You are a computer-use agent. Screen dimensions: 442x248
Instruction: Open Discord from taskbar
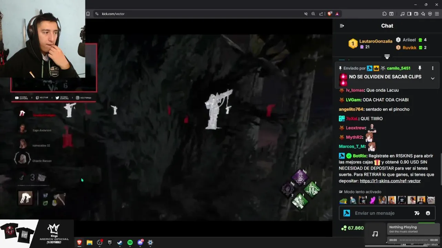140,242
